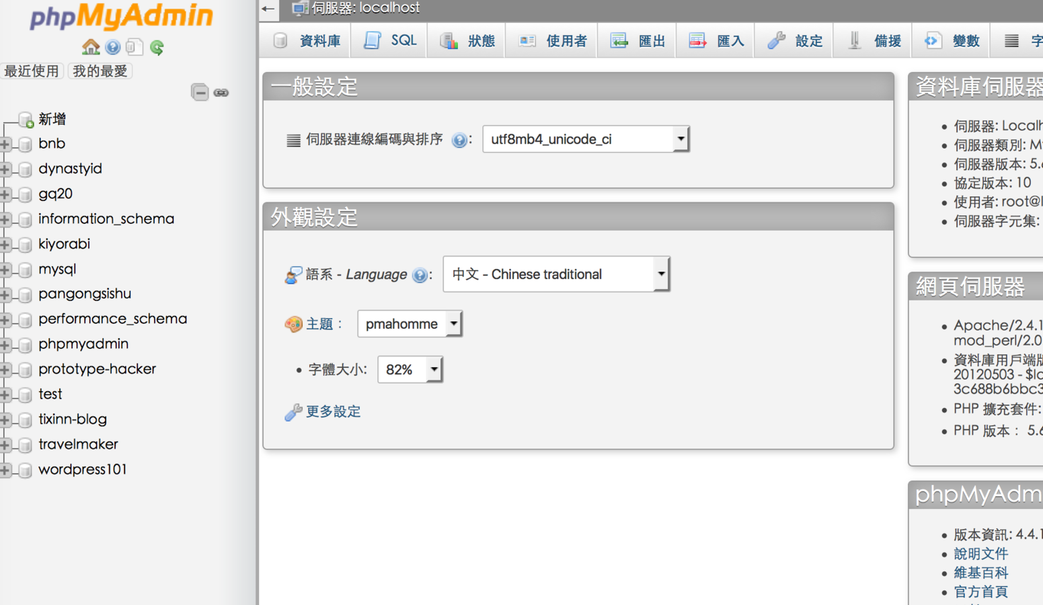Go to the 匯出 tab
Viewport: 1043px width, 605px height.
pyautogui.click(x=638, y=41)
